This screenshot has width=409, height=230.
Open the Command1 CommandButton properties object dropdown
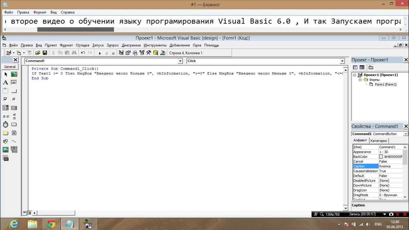tap(406, 134)
